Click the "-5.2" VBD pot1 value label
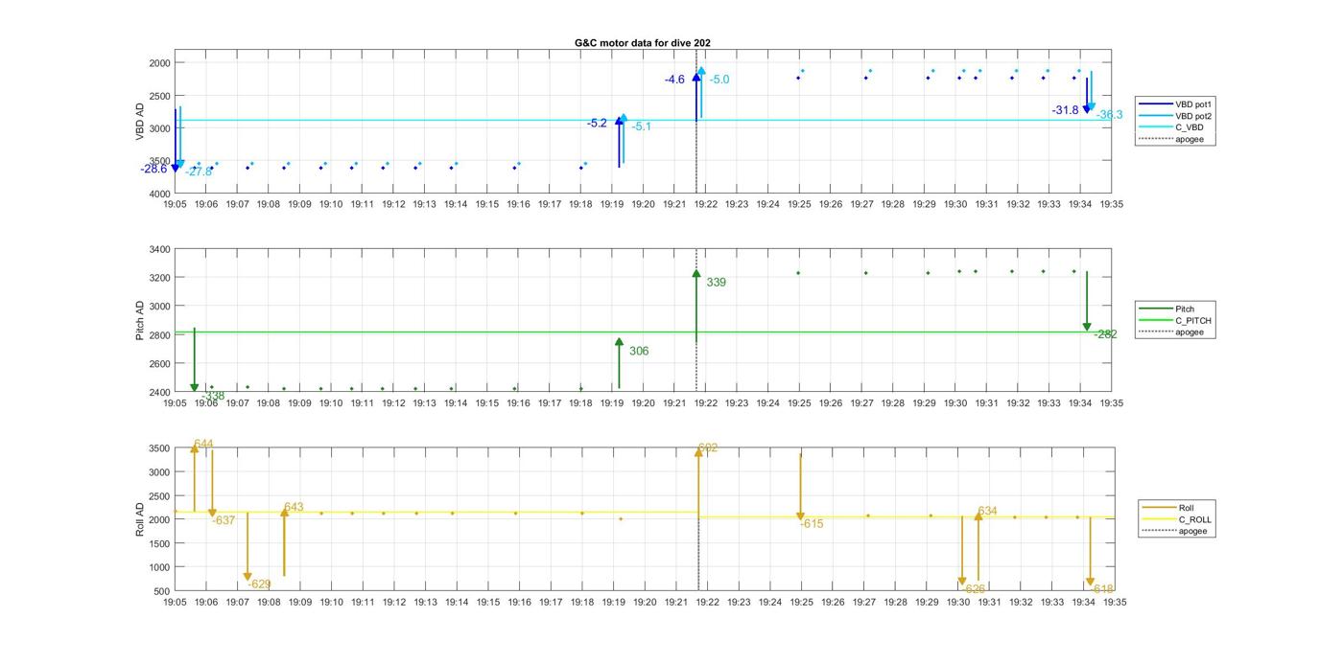Image resolution: width=1343 pixels, height=664 pixels. (x=597, y=123)
